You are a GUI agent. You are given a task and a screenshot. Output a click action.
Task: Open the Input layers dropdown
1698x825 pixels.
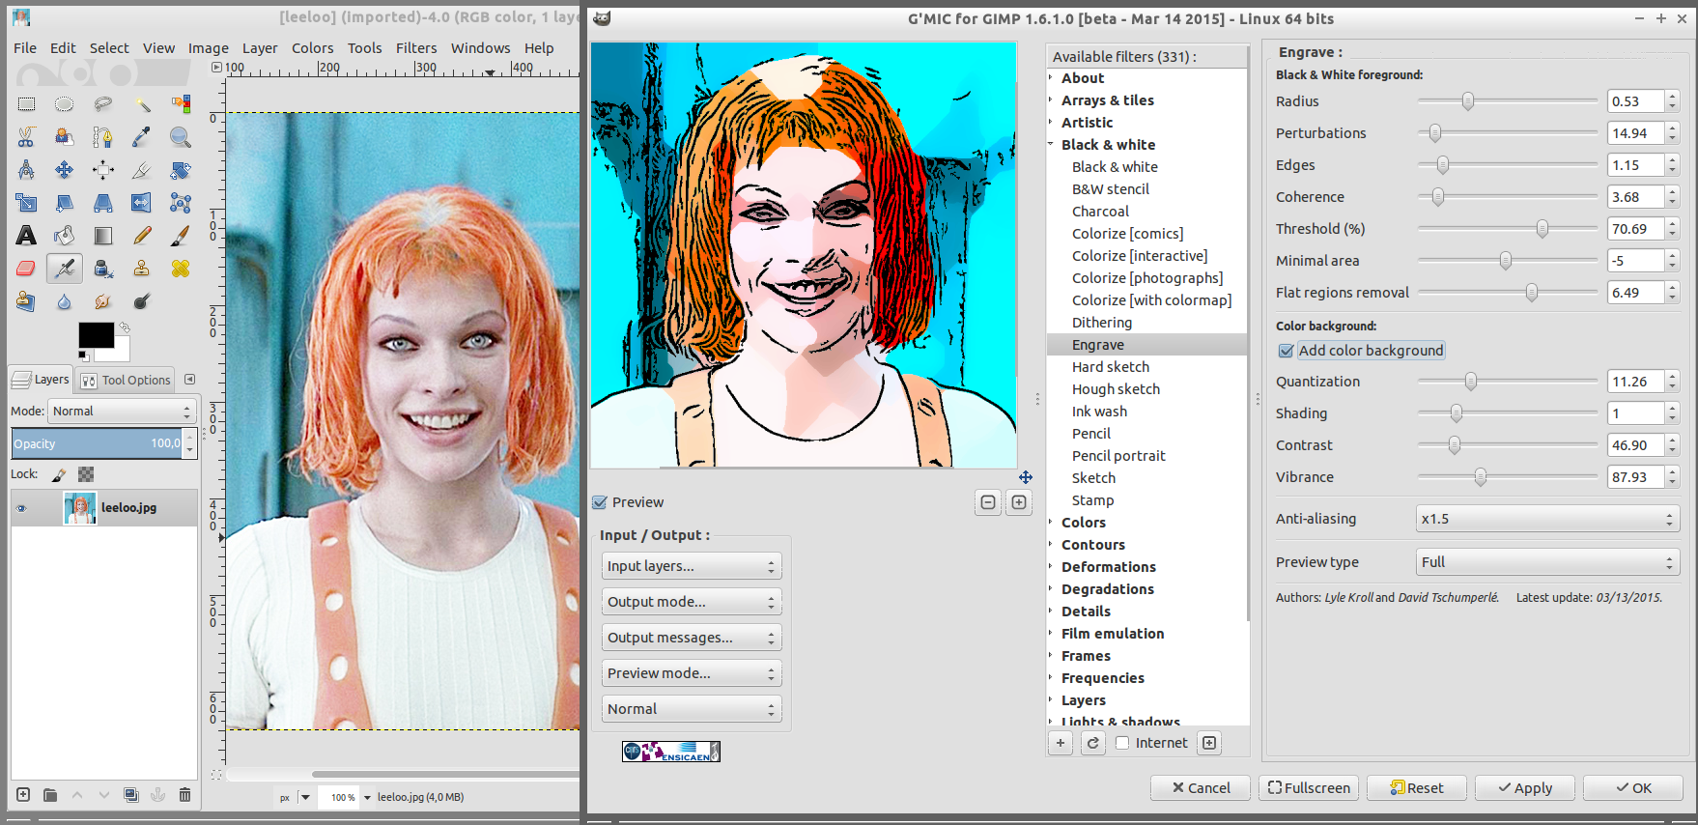[692, 566]
